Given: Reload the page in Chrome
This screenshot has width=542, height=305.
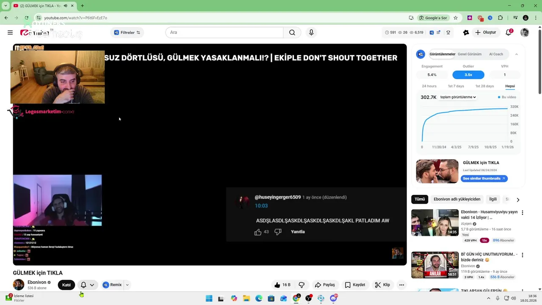Looking at the screenshot, I should point(26,18).
